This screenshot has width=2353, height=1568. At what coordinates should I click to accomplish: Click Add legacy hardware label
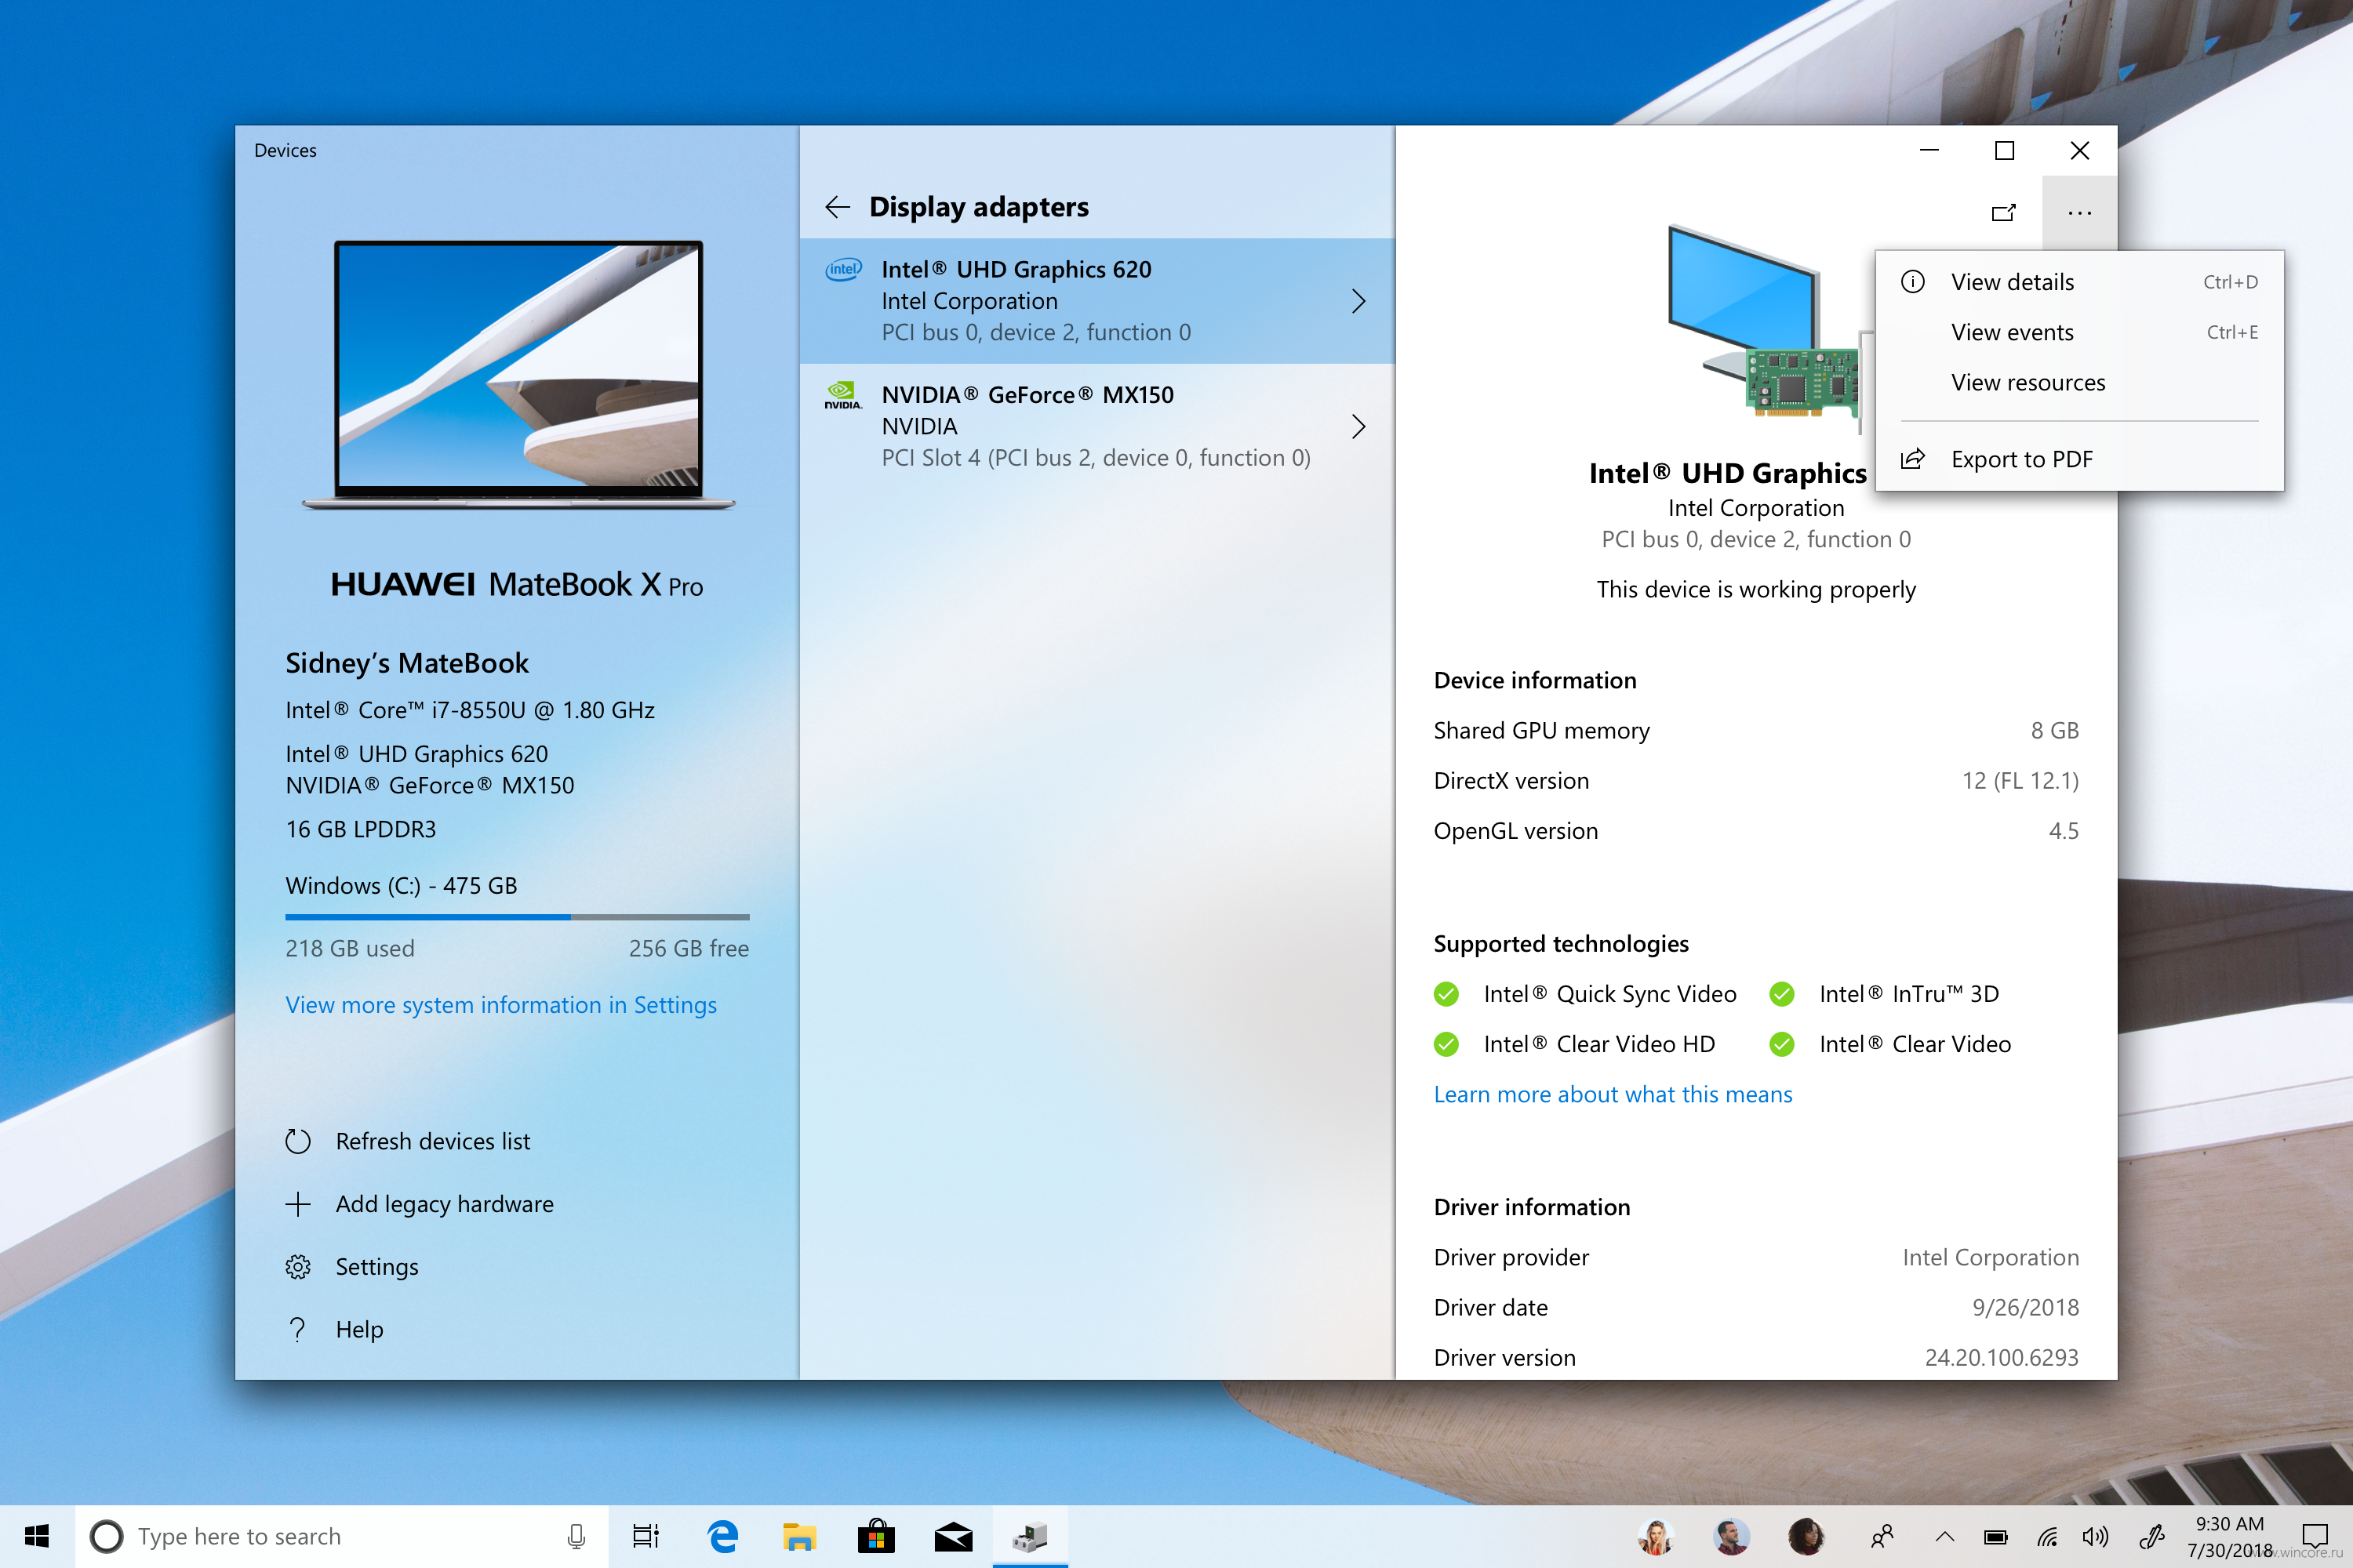(x=444, y=1204)
